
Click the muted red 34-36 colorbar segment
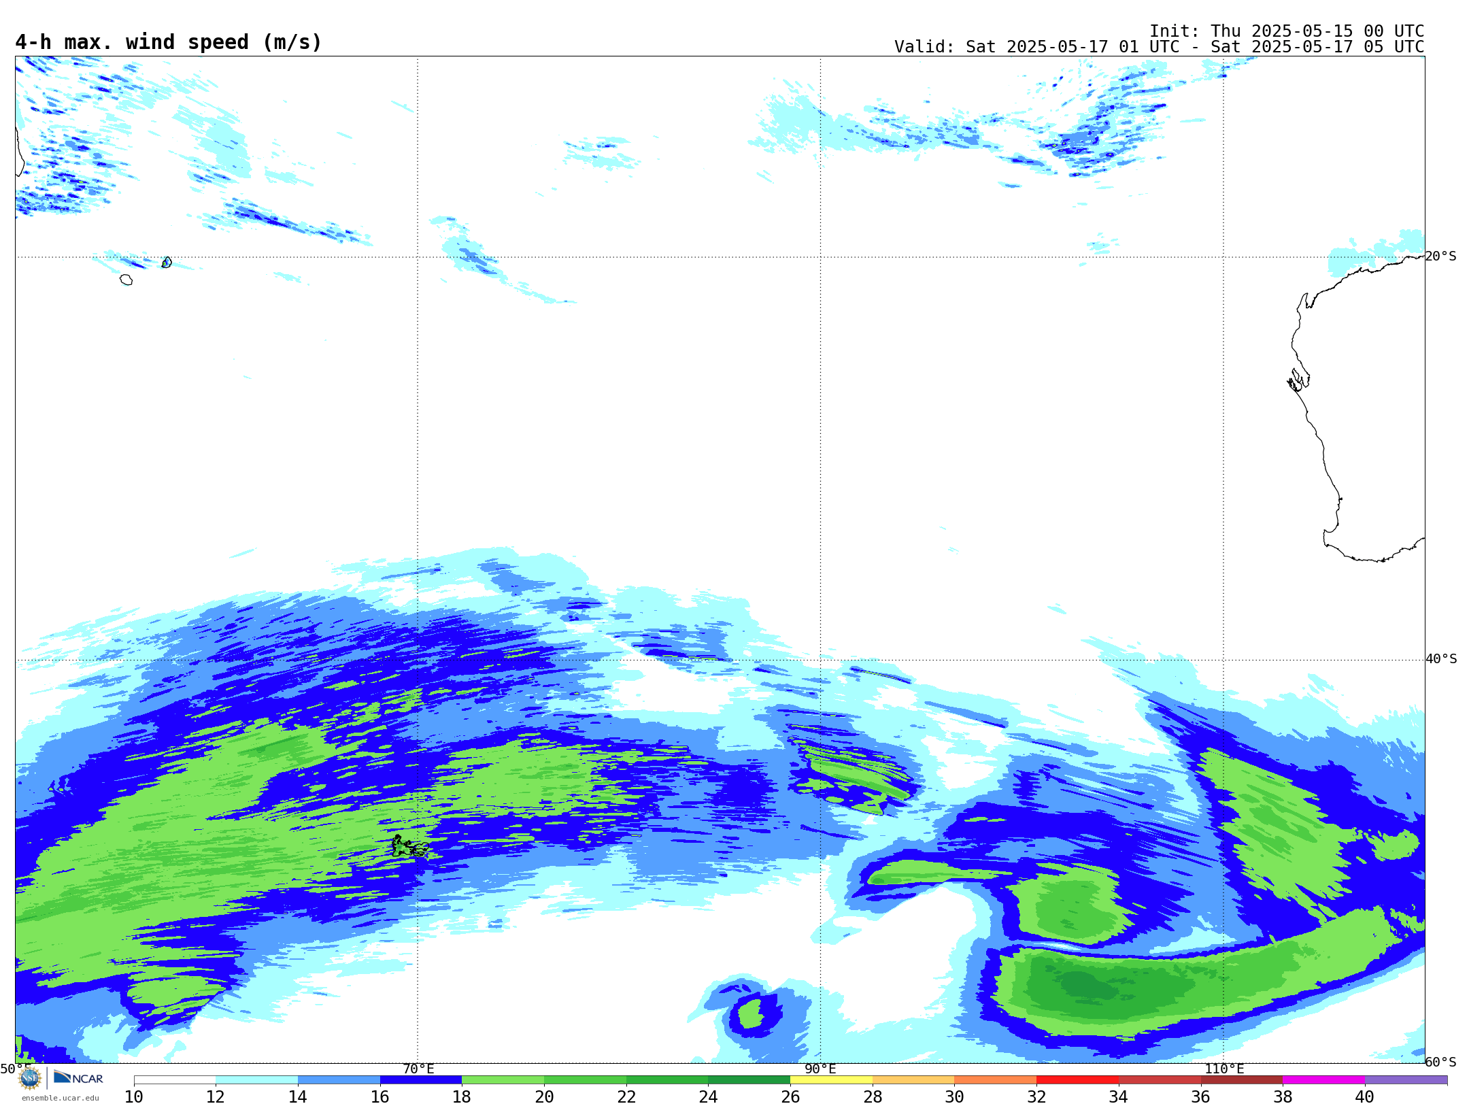pos(1160,1080)
